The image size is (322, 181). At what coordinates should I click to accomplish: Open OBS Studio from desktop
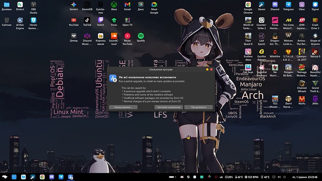point(34,7)
